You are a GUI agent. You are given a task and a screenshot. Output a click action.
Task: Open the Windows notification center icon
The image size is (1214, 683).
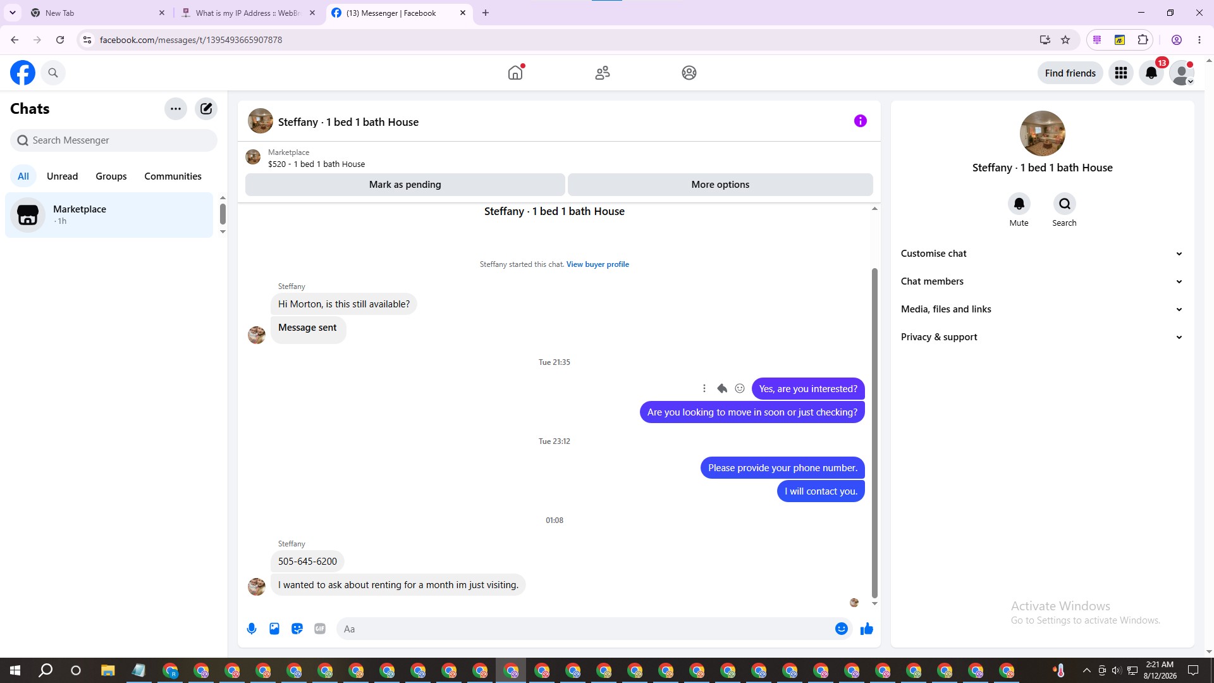tap(1193, 670)
